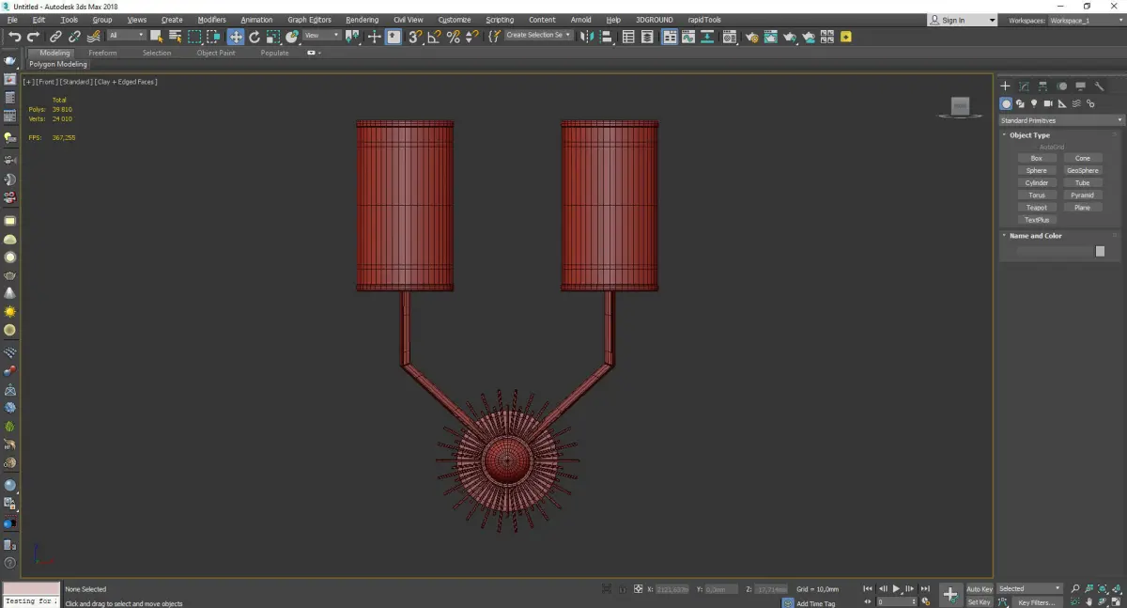
Task: Collapse the Object Type rollout
Action: 1029,135
